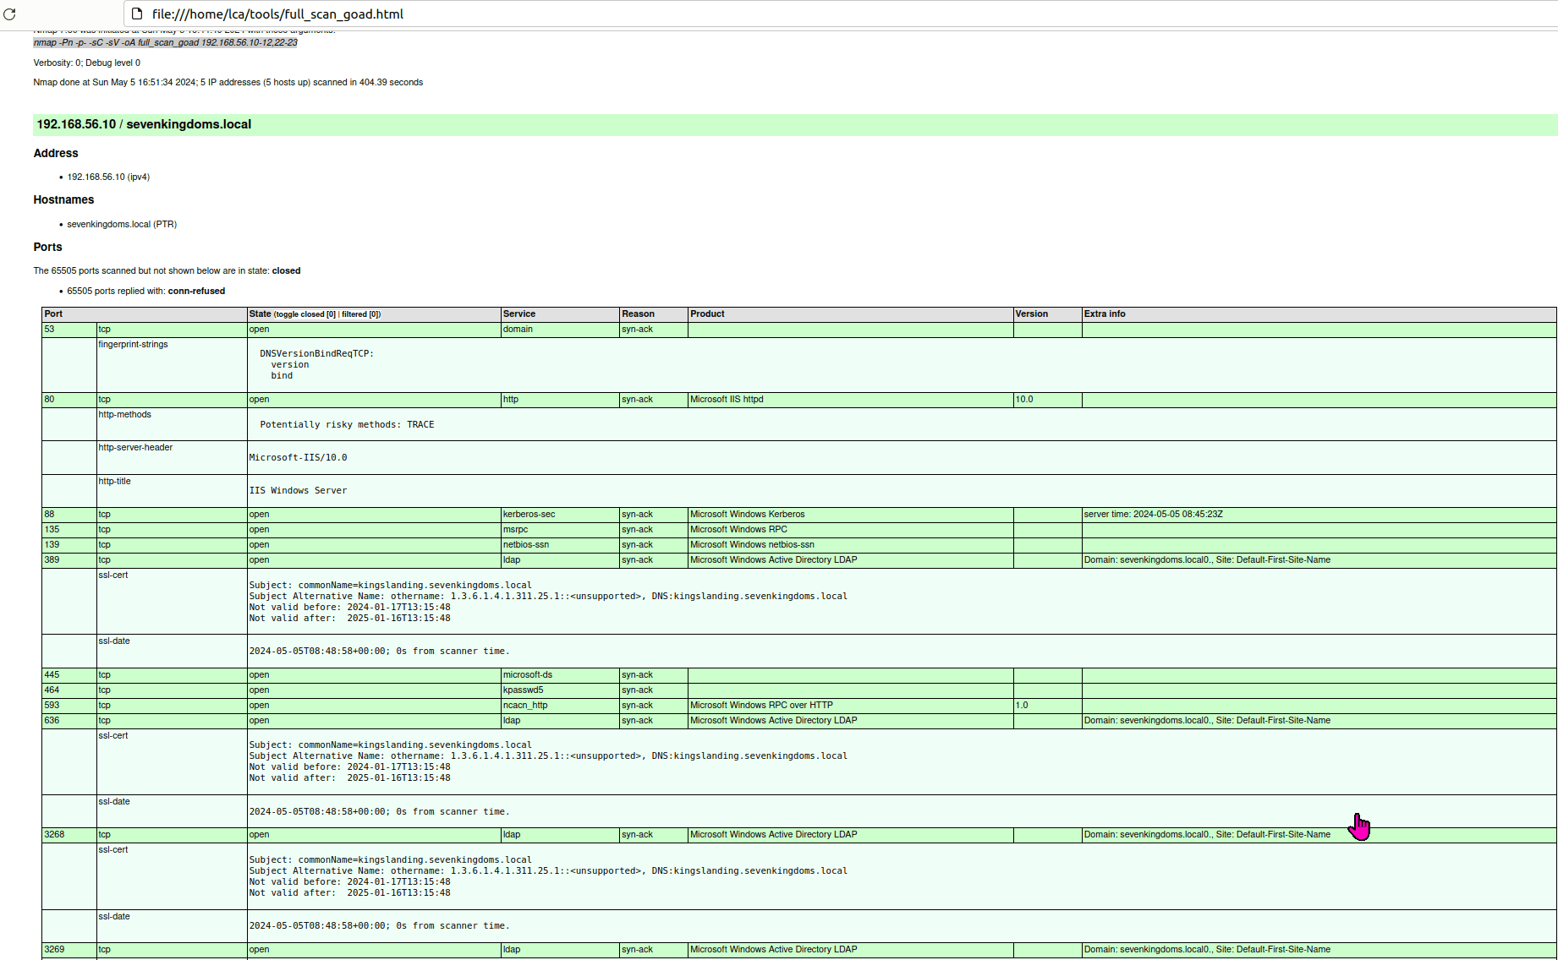The height and width of the screenshot is (960, 1558).
Task: Click sevenkingdoms.local (PTR) hostname entry
Action: (x=122, y=224)
